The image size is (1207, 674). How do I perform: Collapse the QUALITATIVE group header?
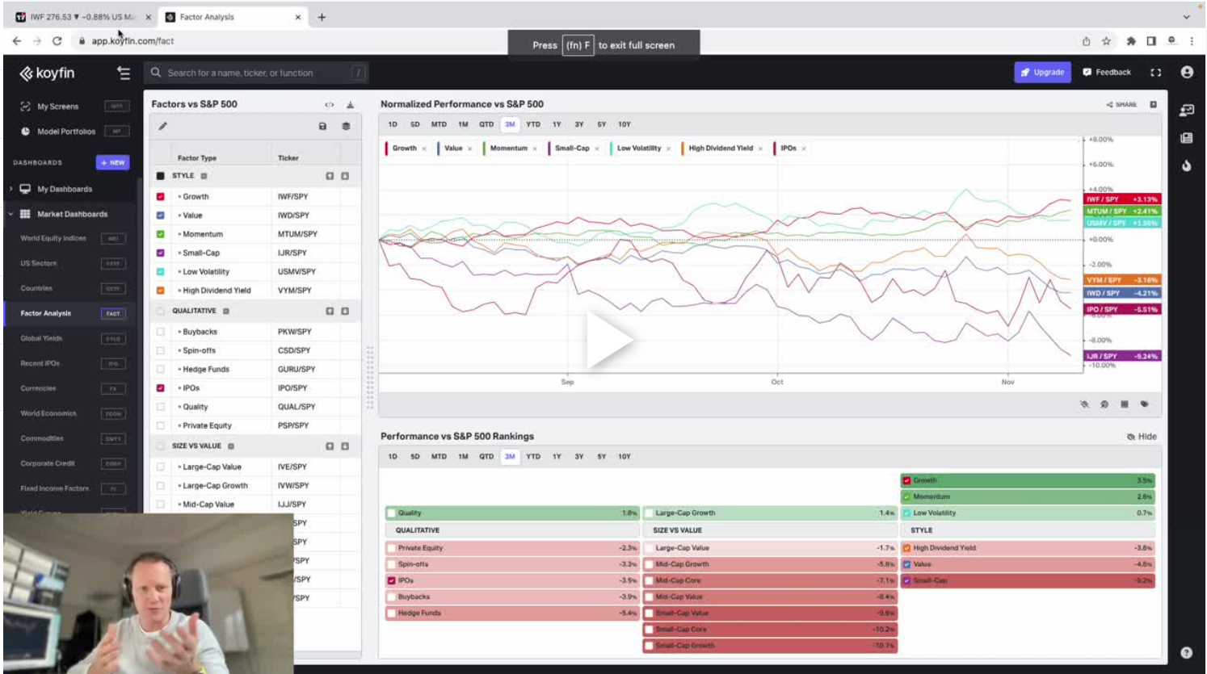pos(226,311)
